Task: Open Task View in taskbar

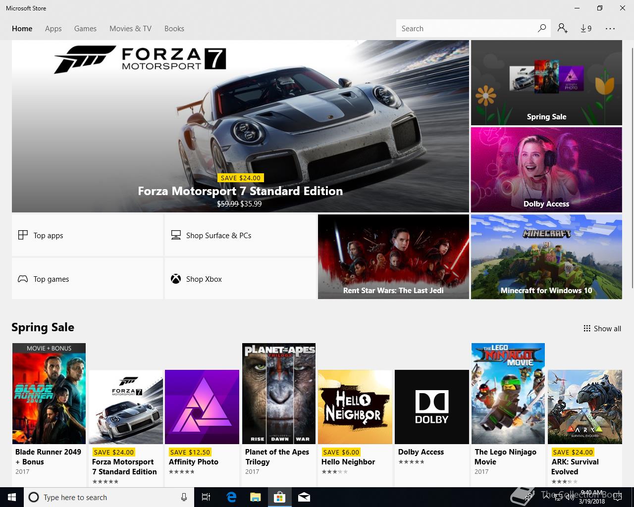Action: 206,497
